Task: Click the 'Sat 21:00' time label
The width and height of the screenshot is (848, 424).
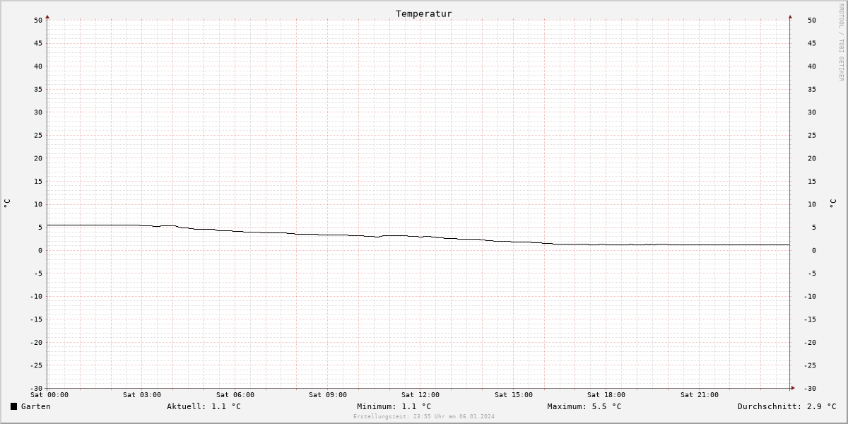Action: click(700, 395)
